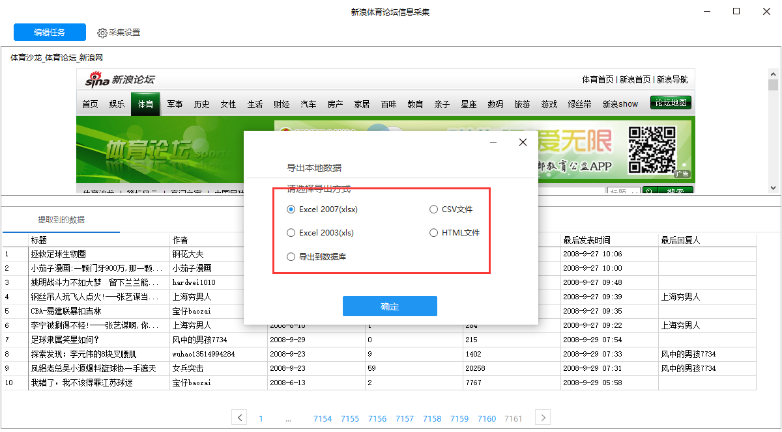Click the Sina 新浪论坛 logo
The width and height of the screenshot is (782, 432).
(x=120, y=79)
